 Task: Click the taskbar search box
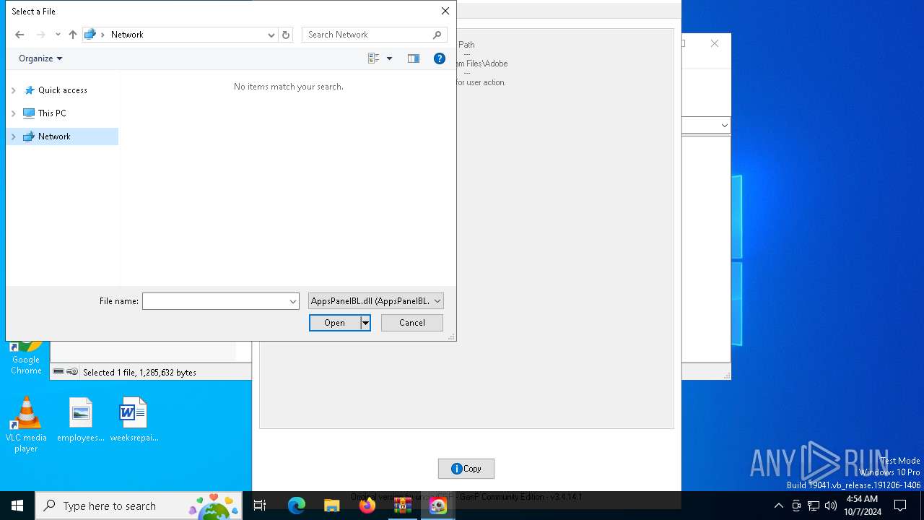pos(139,506)
